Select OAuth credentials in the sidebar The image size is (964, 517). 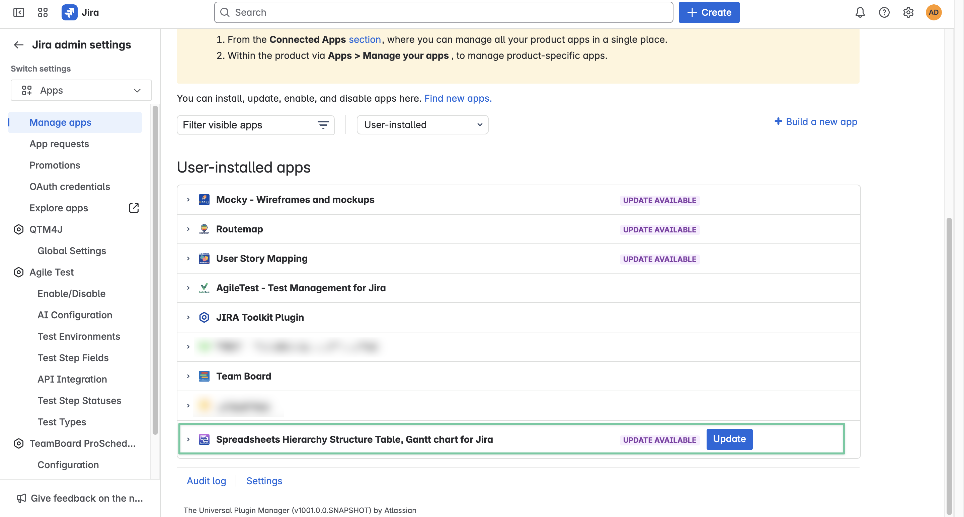pyautogui.click(x=70, y=187)
